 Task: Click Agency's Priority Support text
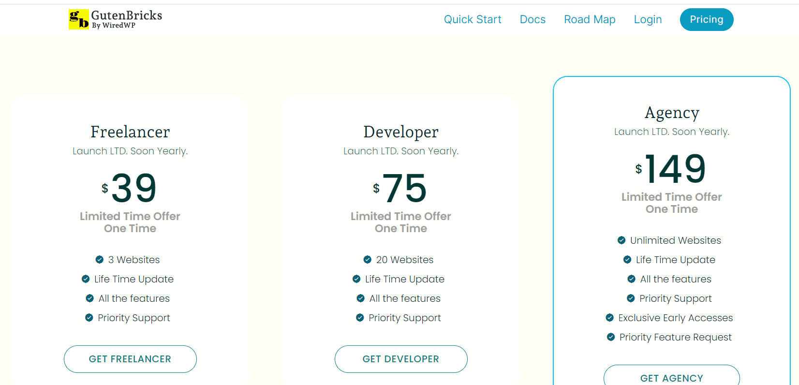676,298
